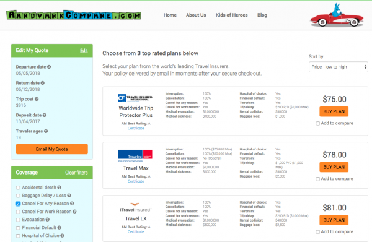Viewport: 372px width, 242px height.
Task: Click the Travel Insured International logo
Action: (135, 98)
